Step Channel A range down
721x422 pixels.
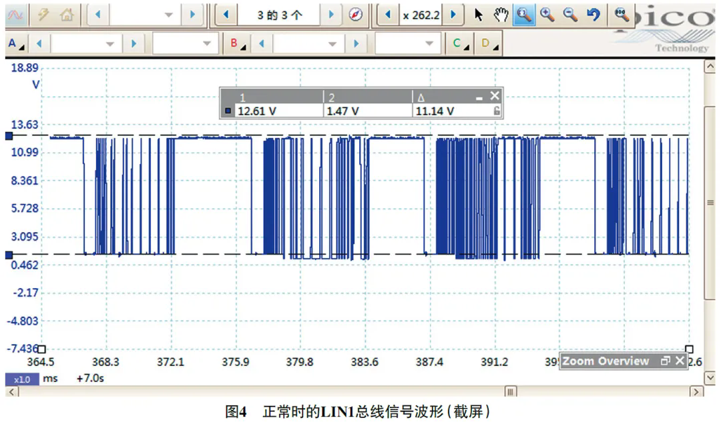[x=39, y=44]
